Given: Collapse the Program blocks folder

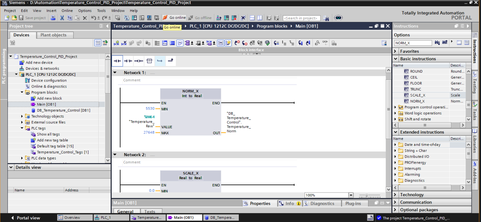Looking at the screenshot, I should tap(22, 92).
